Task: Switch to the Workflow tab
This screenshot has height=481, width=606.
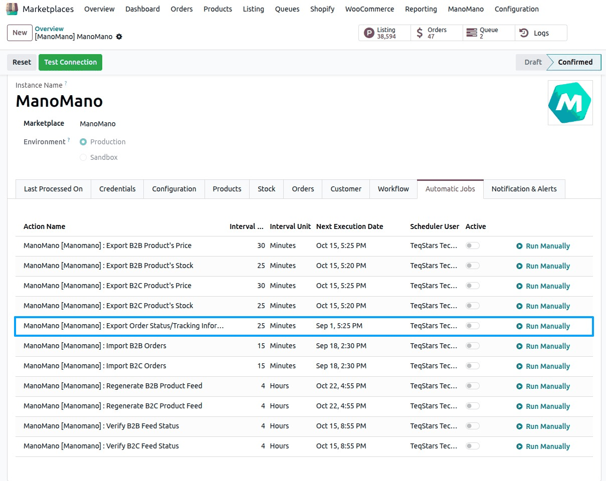Action: 393,189
